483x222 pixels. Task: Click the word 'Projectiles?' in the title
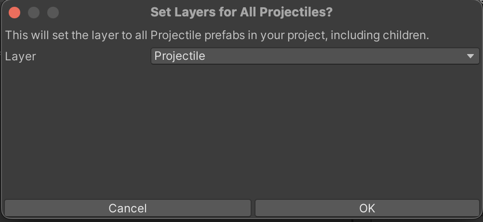click(296, 12)
